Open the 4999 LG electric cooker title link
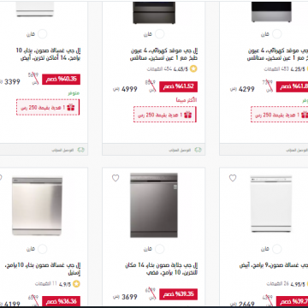 click(x=164, y=55)
